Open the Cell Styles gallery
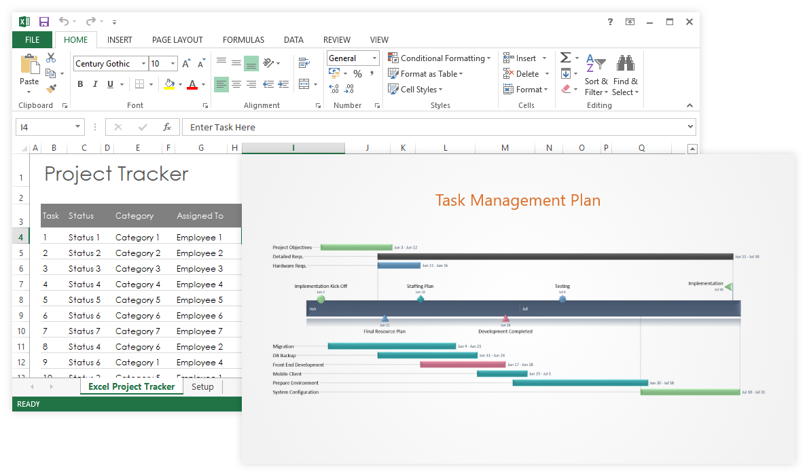807x476 pixels. (415, 89)
